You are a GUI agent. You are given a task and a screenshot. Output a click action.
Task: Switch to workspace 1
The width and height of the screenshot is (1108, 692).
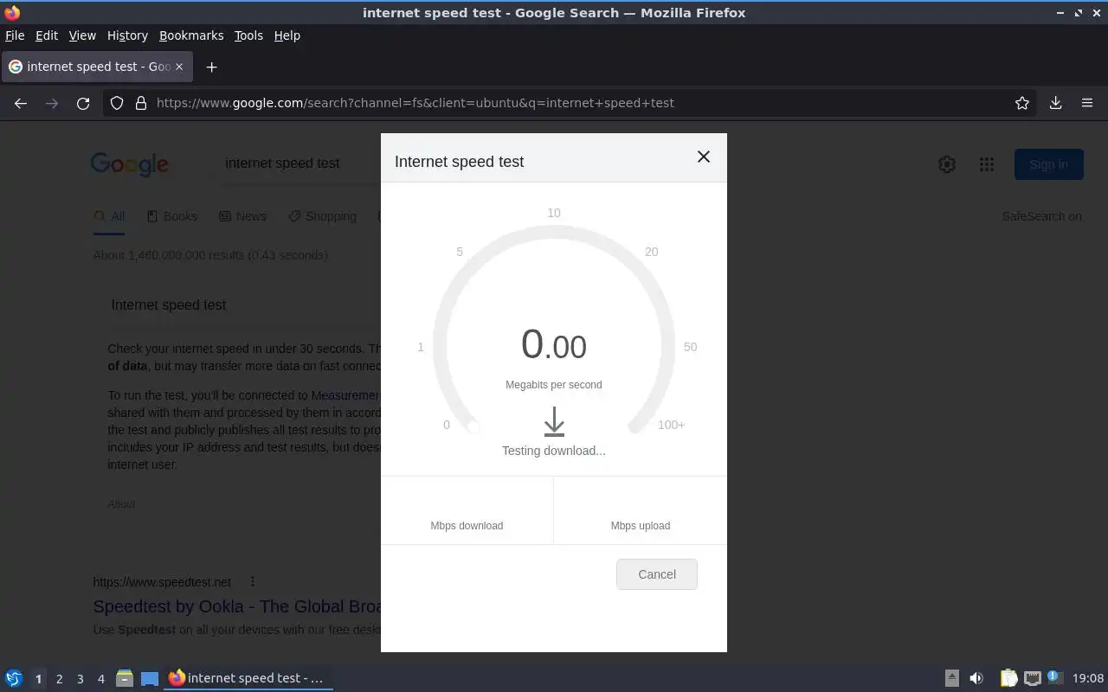[38, 679]
